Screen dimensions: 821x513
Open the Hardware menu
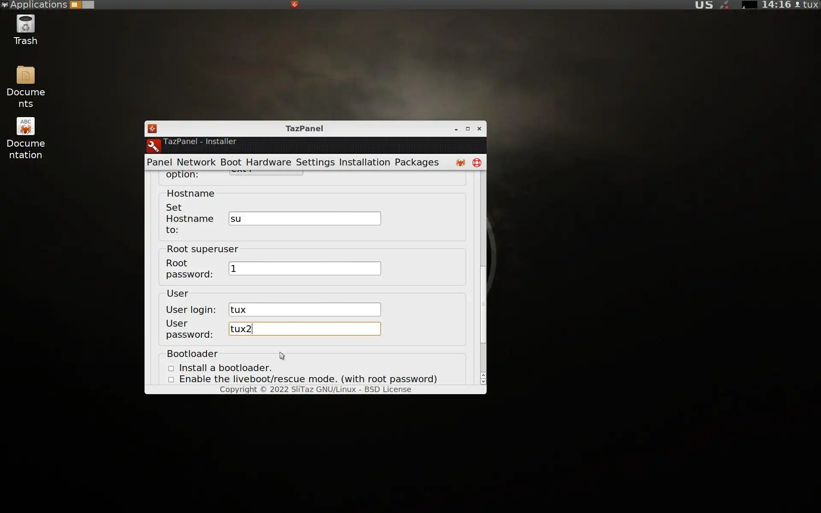pyautogui.click(x=268, y=162)
